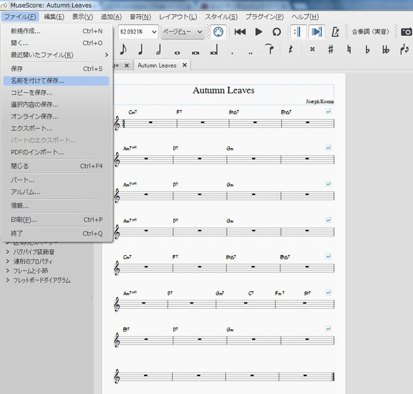Choose オンライン保存 entry

[56, 116]
